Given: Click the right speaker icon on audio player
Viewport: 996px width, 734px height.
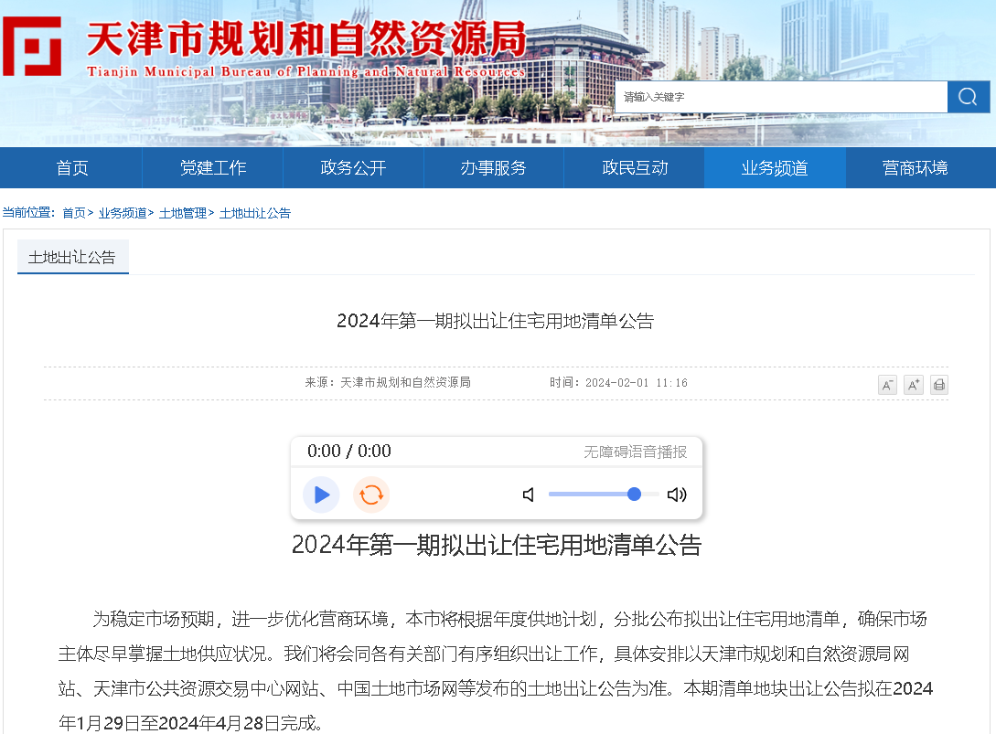Looking at the screenshot, I should click(676, 495).
